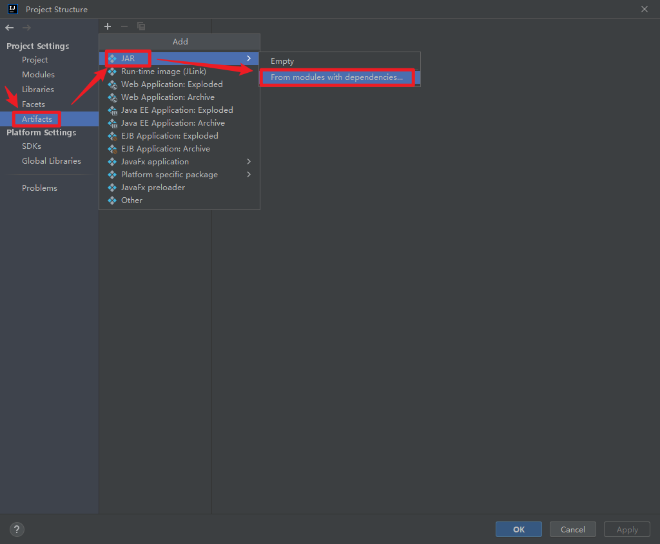Click the Apply button
Viewport: 660px width, 544px height.
(627, 529)
